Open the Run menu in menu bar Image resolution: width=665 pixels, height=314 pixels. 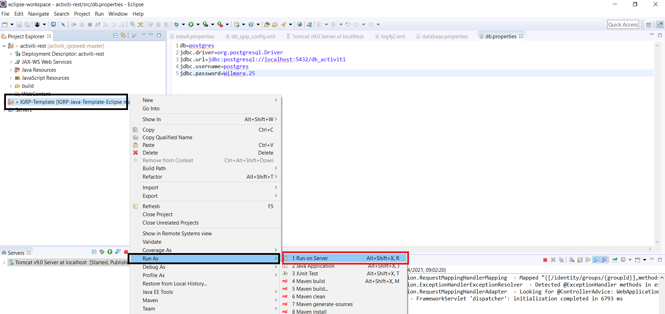pos(99,14)
